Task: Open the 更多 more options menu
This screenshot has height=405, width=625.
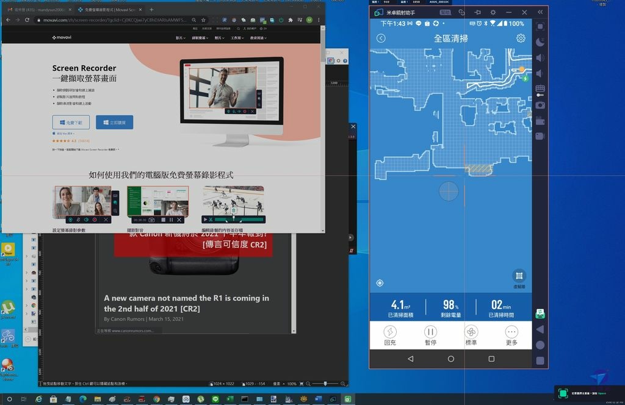Action: (x=511, y=335)
